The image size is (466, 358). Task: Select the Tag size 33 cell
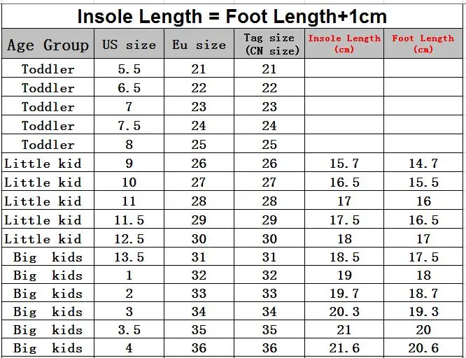(269, 293)
